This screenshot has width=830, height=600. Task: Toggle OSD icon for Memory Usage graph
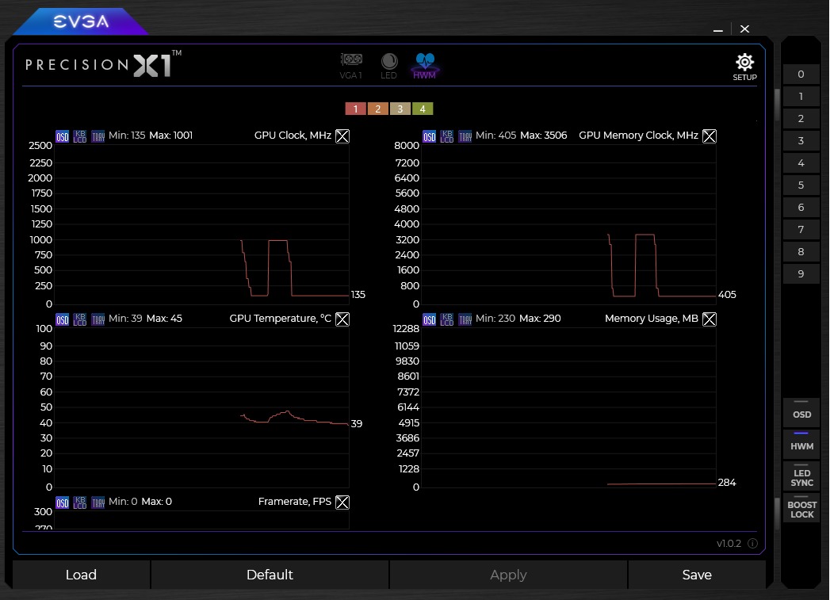coord(429,319)
